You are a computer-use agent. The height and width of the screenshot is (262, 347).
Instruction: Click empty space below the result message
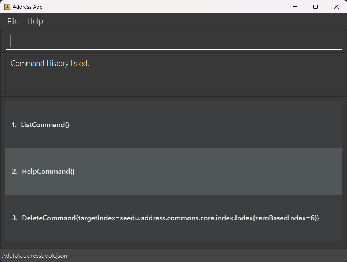click(174, 83)
